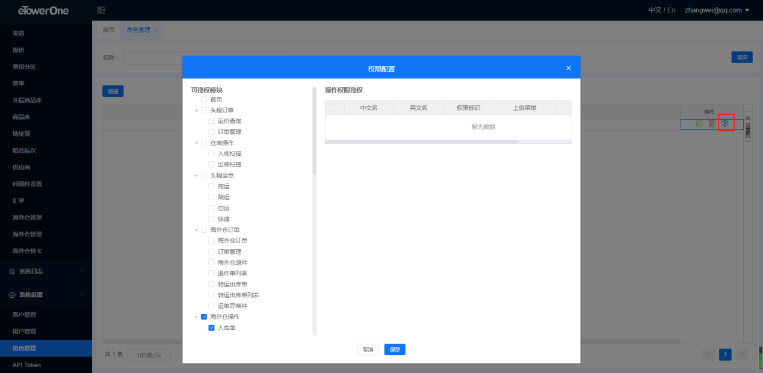Uncheck the 入库单 checkbox

point(211,328)
